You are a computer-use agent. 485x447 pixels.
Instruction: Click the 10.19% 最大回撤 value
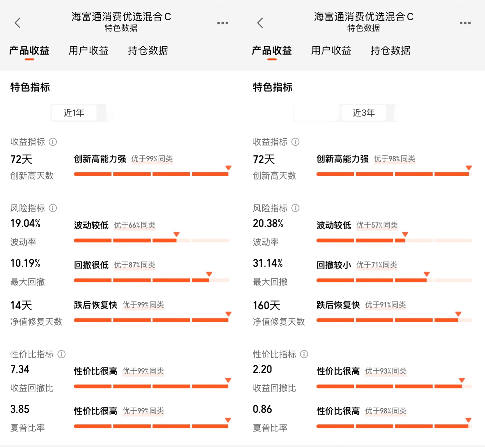(x=25, y=263)
